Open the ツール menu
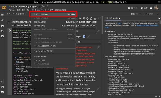Image resolution: width=161 pixels, height=98 pixels. pyautogui.click(x=44, y=10)
